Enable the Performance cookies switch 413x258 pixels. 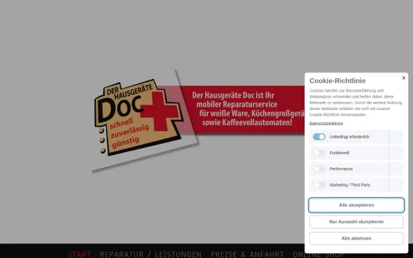click(x=319, y=169)
